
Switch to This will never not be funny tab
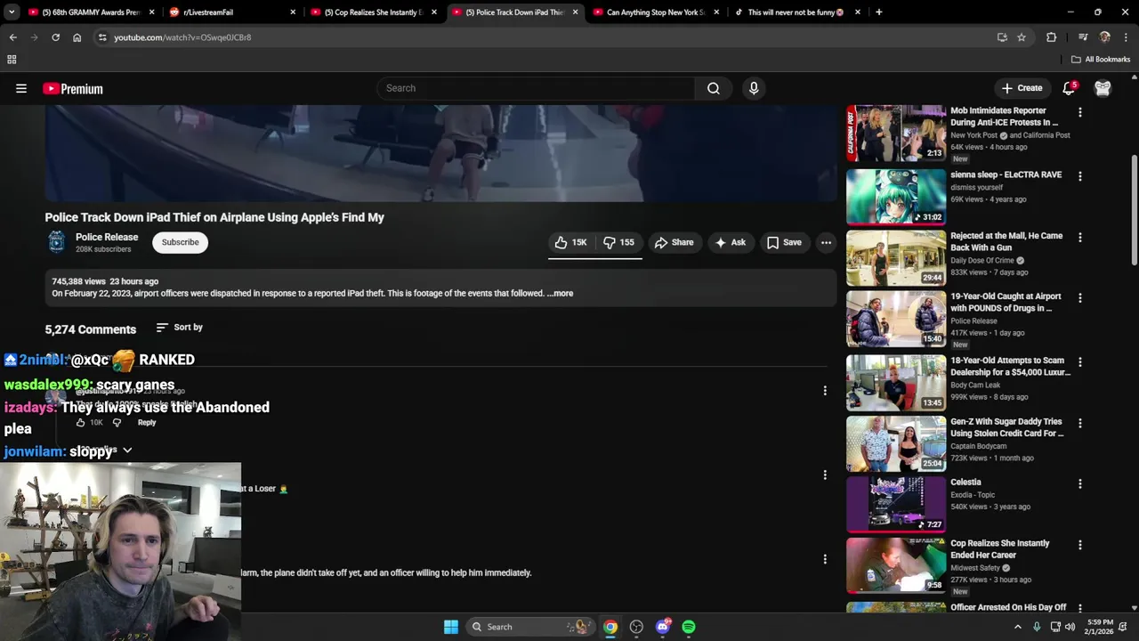click(x=796, y=12)
